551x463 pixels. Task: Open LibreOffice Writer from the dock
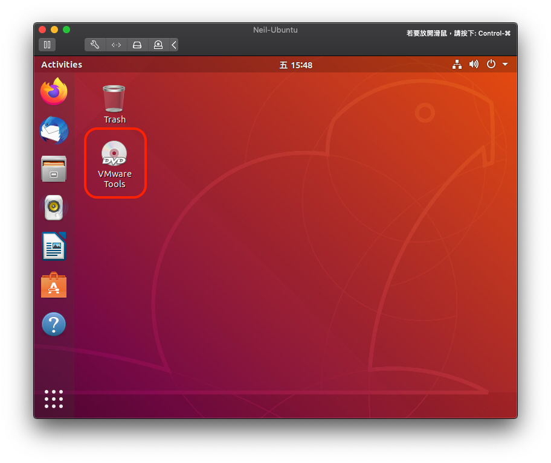click(54, 246)
